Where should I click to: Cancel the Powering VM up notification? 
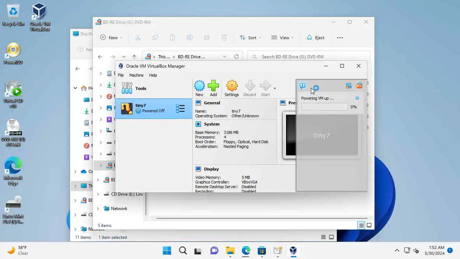pos(357,98)
